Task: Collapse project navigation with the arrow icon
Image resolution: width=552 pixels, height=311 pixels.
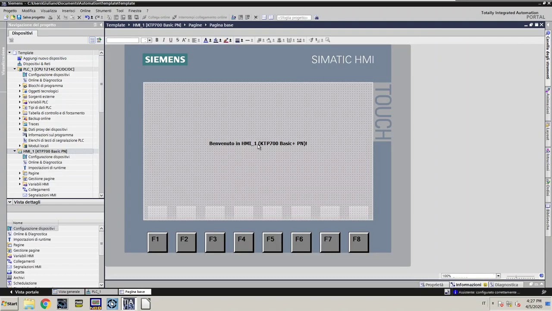Action: [x=100, y=25]
